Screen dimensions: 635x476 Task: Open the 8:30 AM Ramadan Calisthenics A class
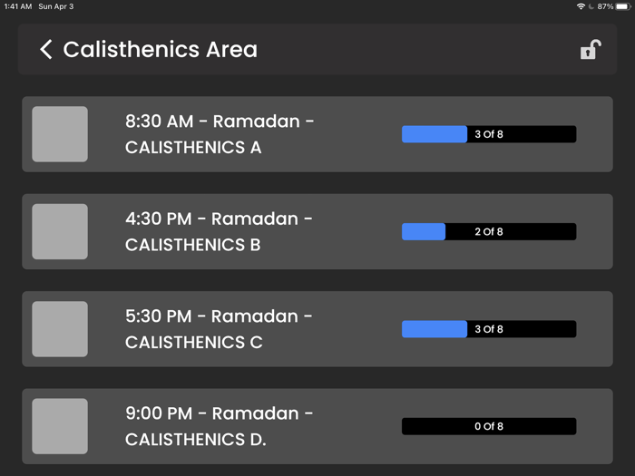(x=220, y=134)
